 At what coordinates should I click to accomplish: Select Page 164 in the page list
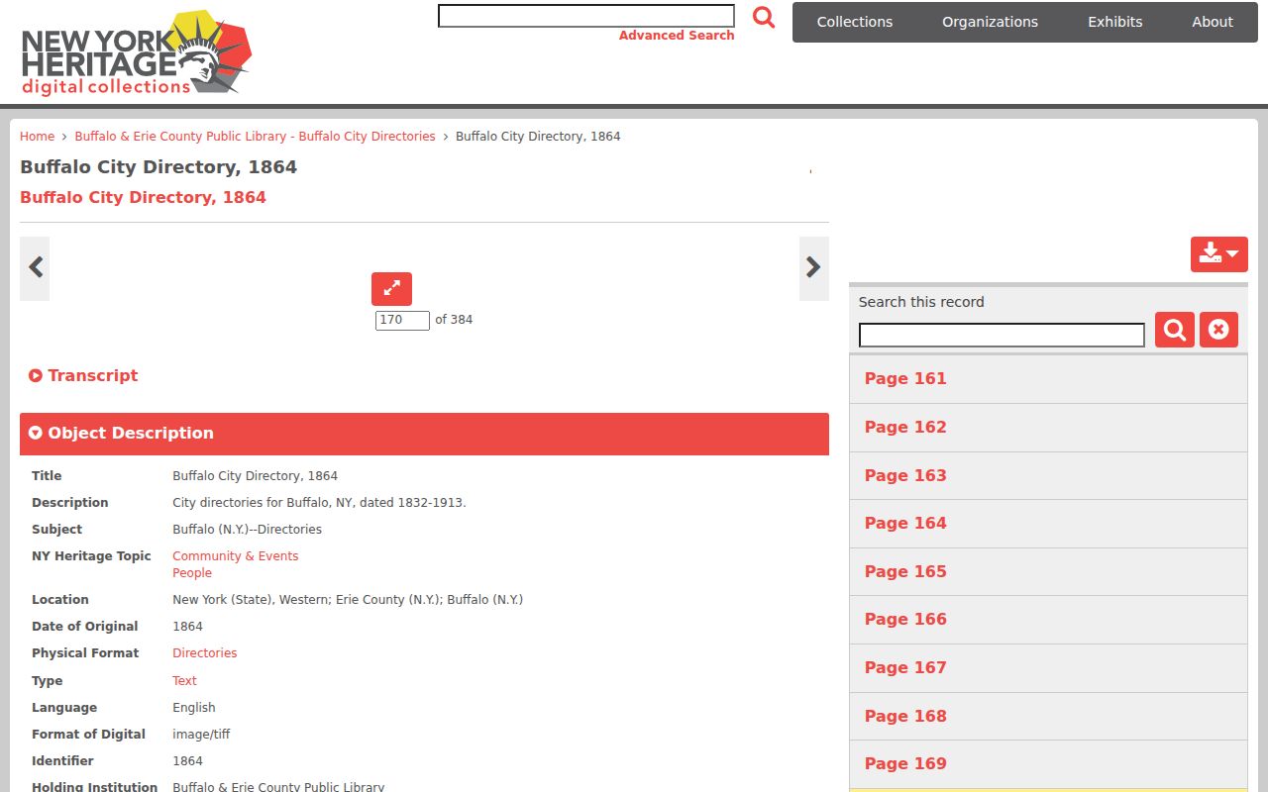[x=1048, y=524]
